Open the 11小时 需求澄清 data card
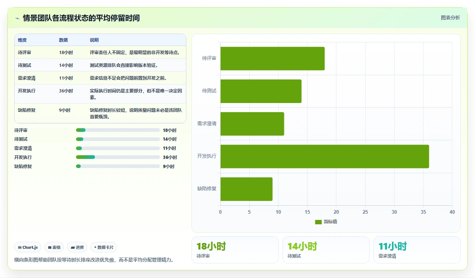 point(417,250)
